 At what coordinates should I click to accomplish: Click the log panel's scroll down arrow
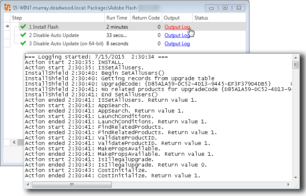point(295,177)
